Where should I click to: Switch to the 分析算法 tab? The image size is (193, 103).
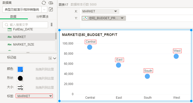[42, 16]
